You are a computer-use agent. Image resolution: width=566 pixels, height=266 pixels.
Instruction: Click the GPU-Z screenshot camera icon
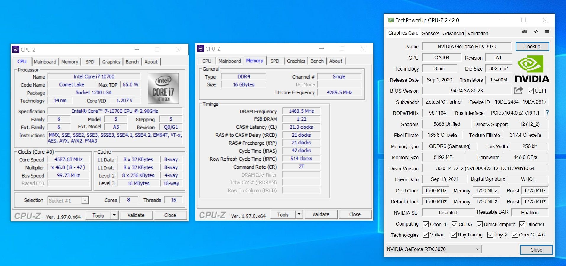coord(525,32)
